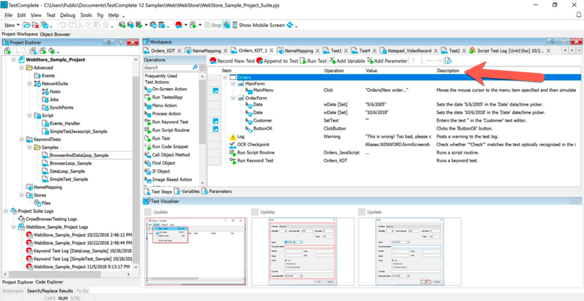Open the Notepad_VideoRecord tab
The image size is (584, 301).
coord(409,50)
